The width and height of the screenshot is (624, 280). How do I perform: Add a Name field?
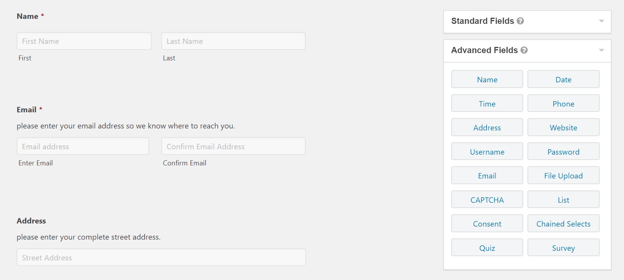pyautogui.click(x=487, y=79)
